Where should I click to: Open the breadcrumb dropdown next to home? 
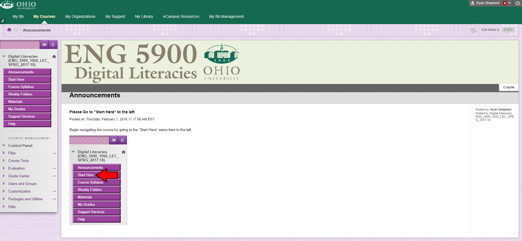coord(16,30)
